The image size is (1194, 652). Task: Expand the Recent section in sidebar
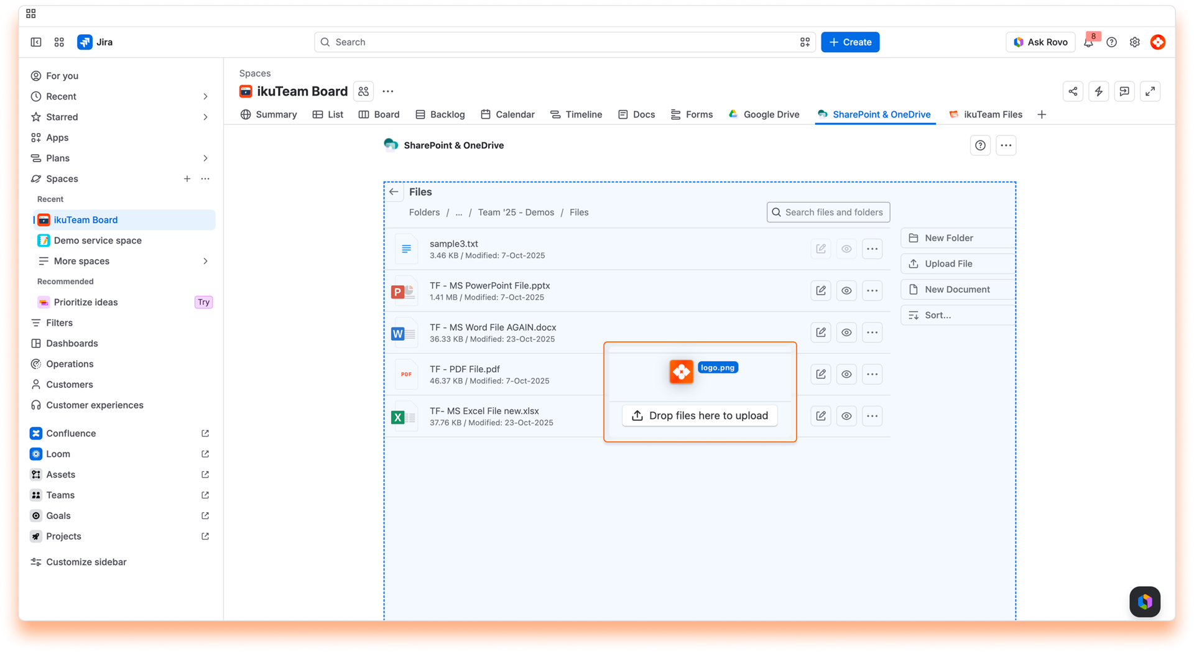pos(205,96)
